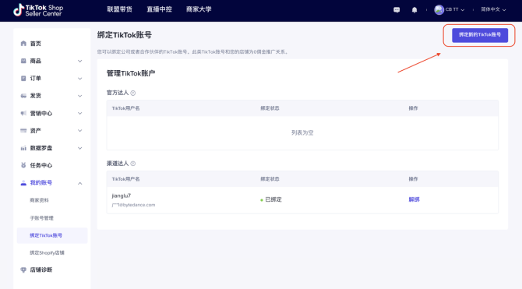
Task: Open 联盟带货 in the top navigation
Action: [119, 9]
